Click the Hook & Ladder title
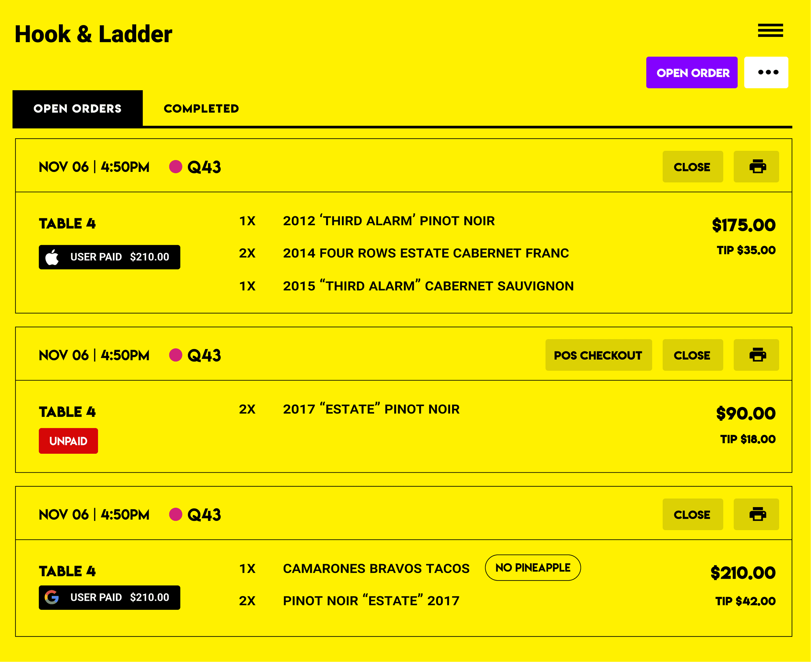Viewport: 811px width, 662px height. pos(94,34)
